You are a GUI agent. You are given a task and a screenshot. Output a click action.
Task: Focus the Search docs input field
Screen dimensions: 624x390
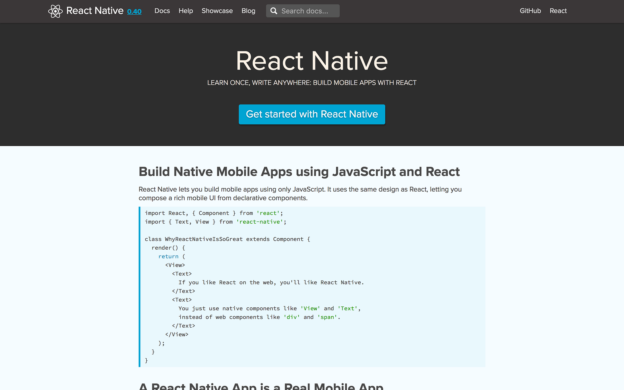click(x=307, y=11)
